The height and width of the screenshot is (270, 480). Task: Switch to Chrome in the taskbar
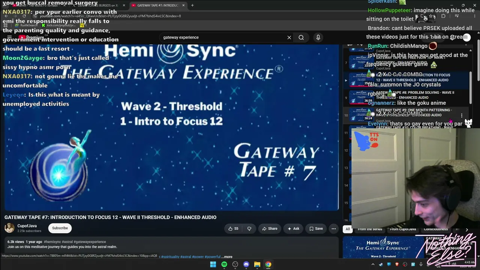(268, 264)
